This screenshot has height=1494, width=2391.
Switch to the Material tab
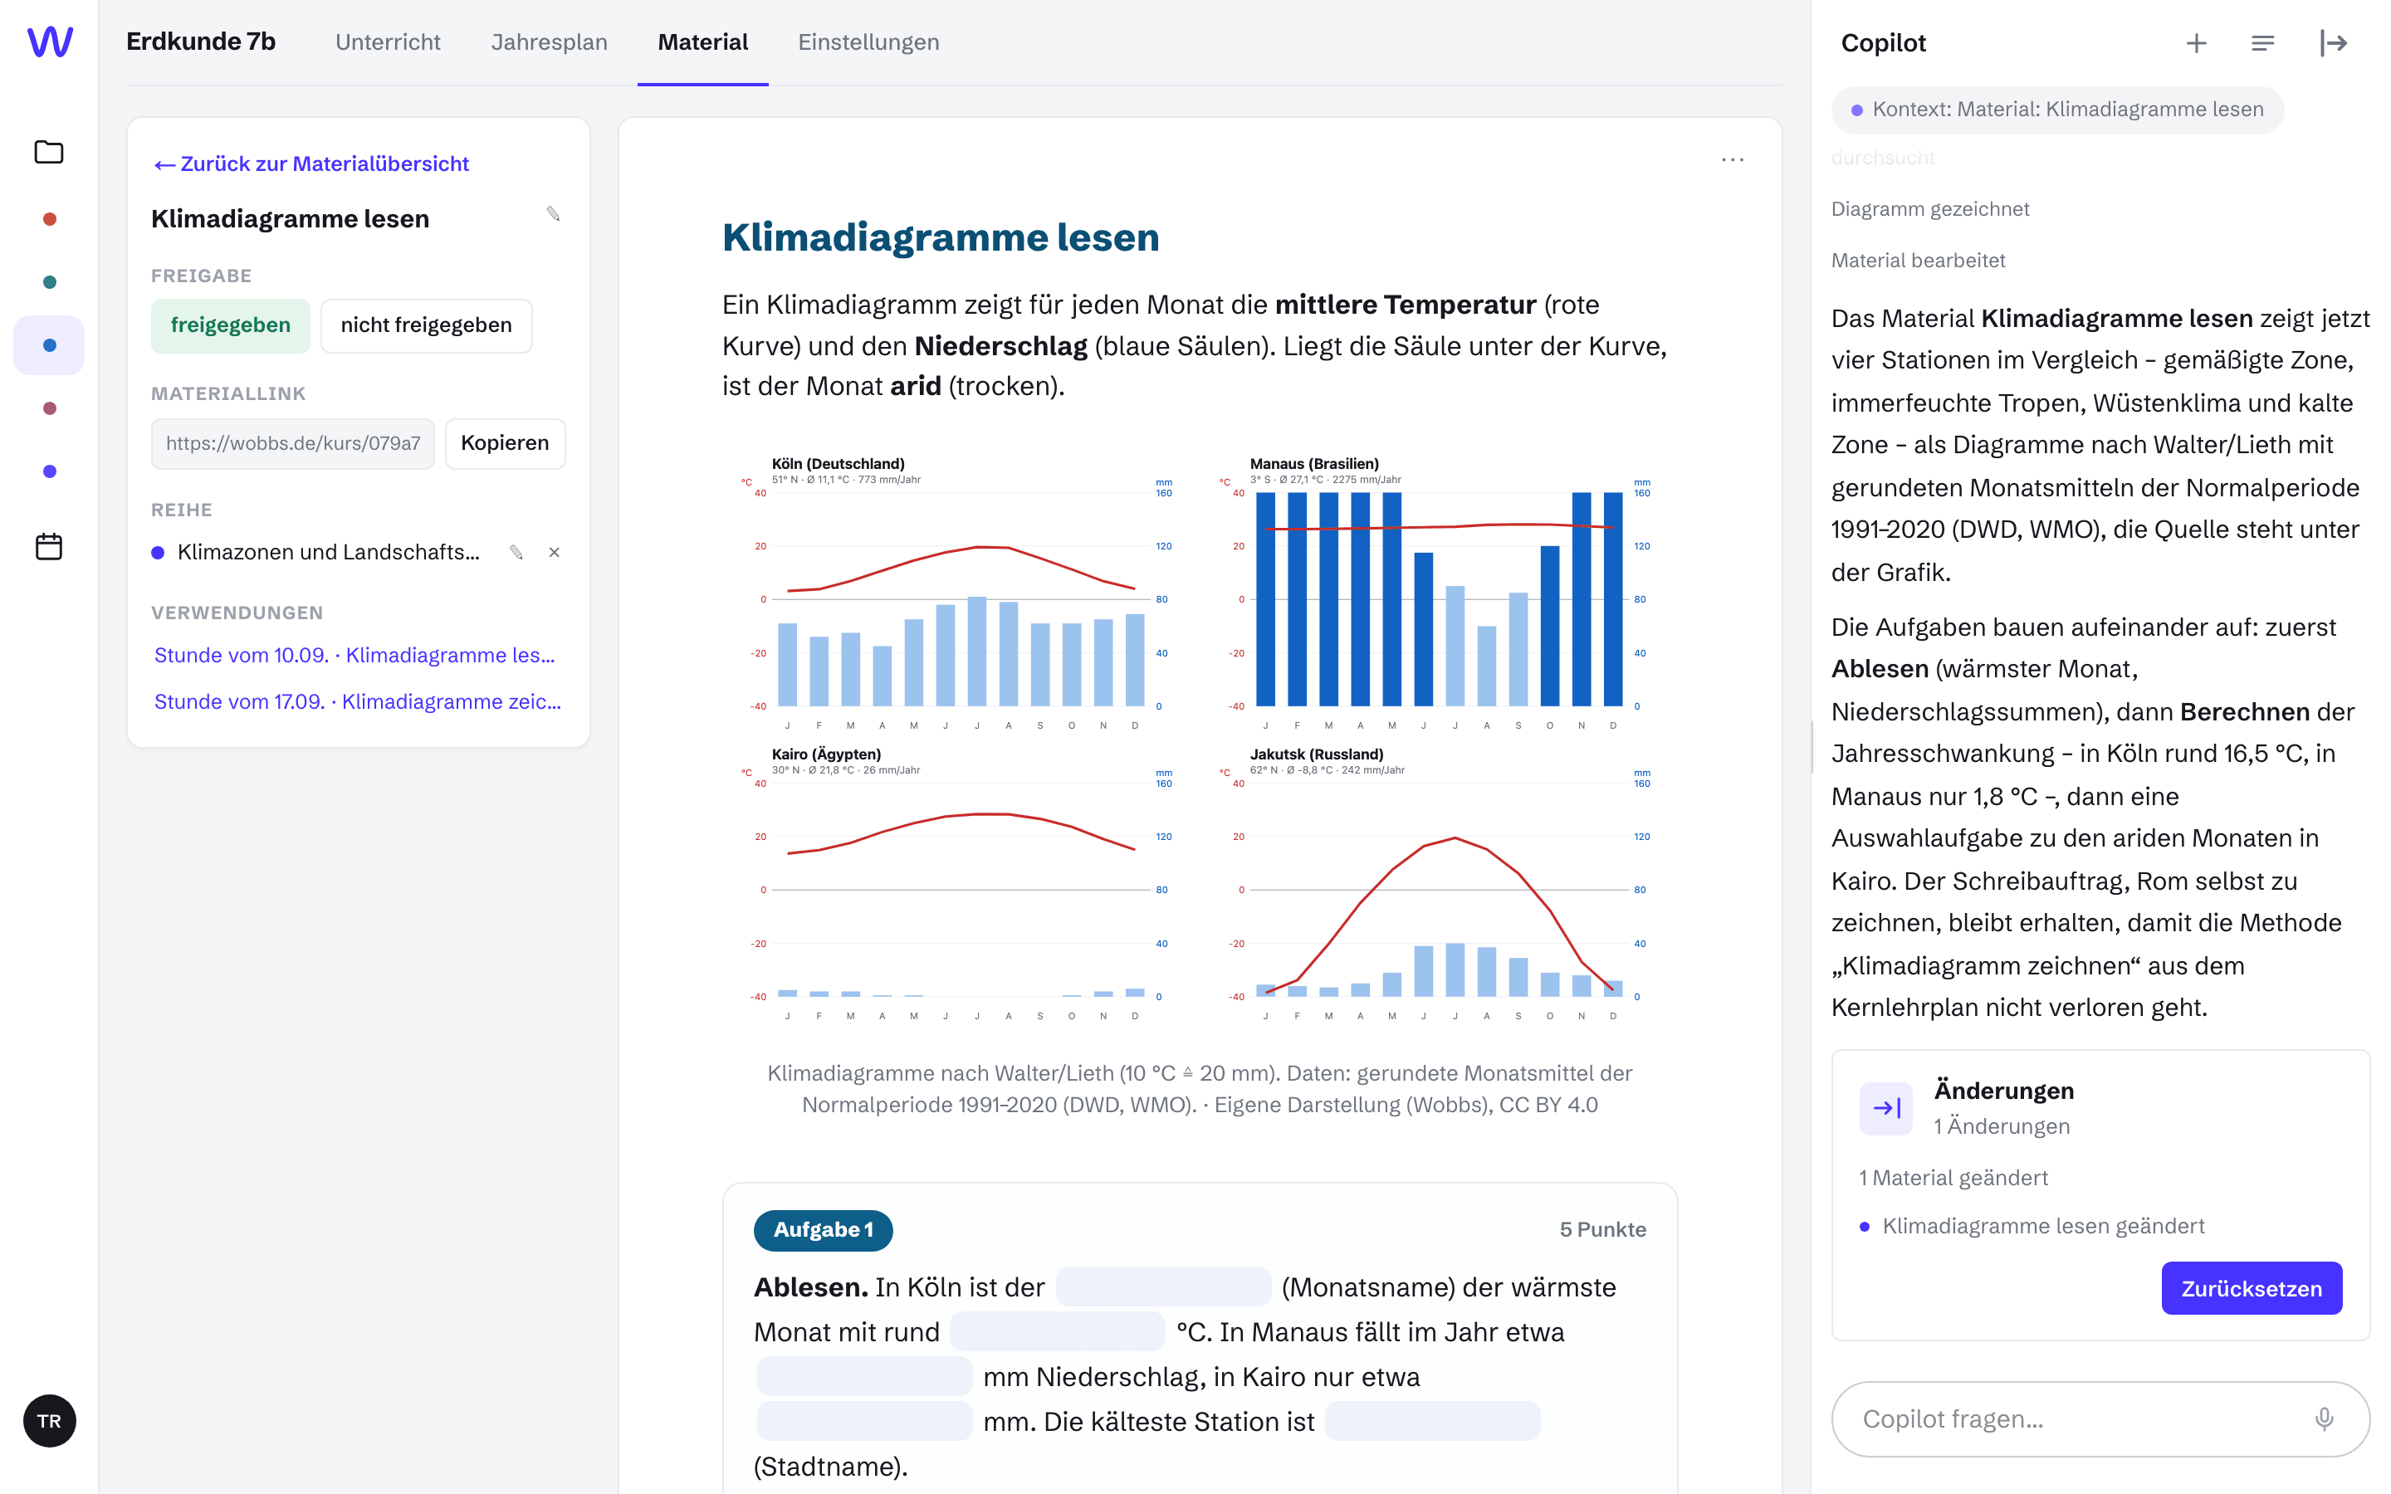(x=702, y=42)
